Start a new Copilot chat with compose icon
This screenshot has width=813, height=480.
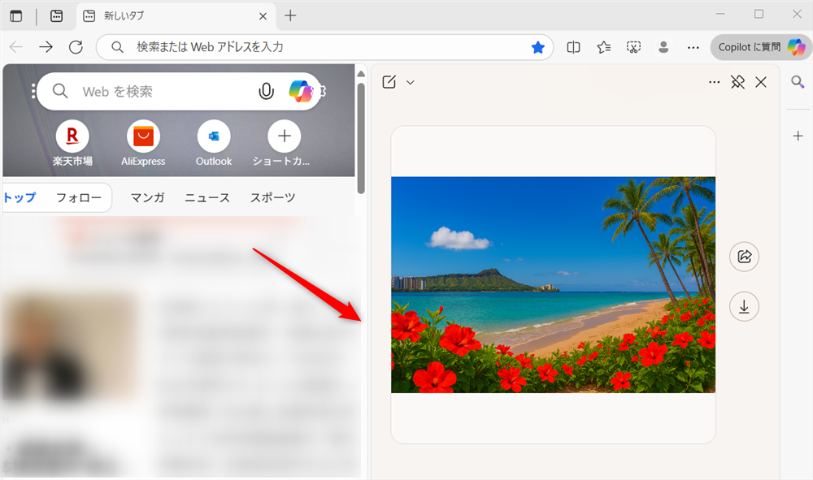click(389, 82)
